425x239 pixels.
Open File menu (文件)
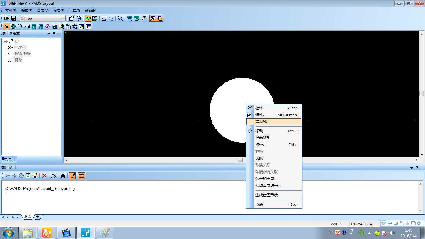(x=11, y=11)
